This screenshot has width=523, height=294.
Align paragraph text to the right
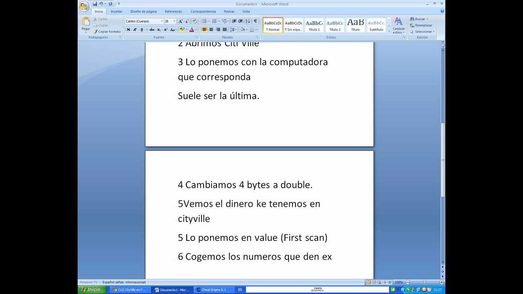click(218, 29)
